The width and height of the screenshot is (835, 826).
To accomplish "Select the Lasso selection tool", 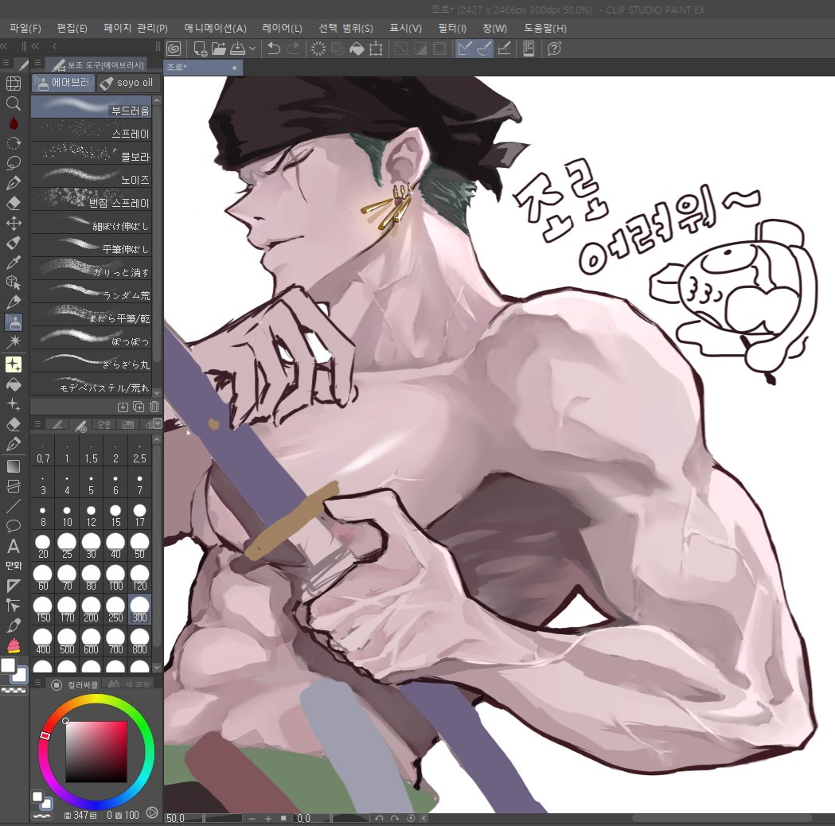I will click(14, 163).
